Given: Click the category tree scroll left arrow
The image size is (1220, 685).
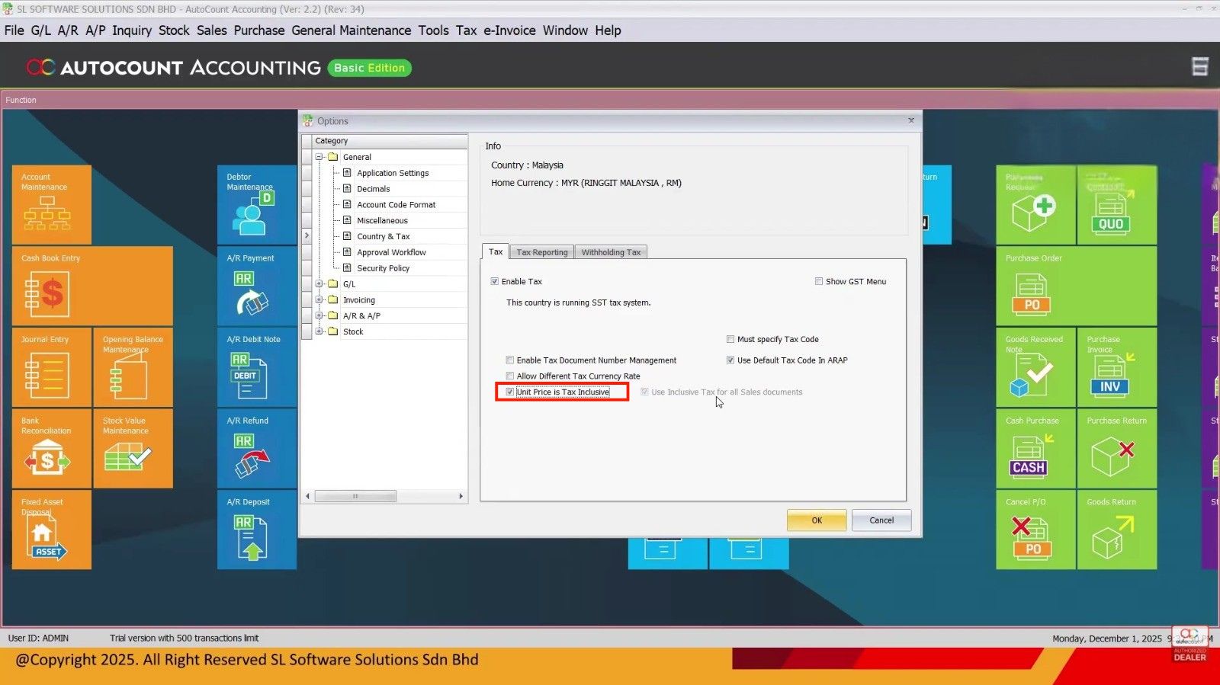Looking at the screenshot, I should 308,496.
